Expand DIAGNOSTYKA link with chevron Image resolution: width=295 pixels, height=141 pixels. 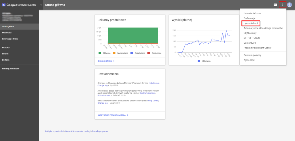click(106, 61)
